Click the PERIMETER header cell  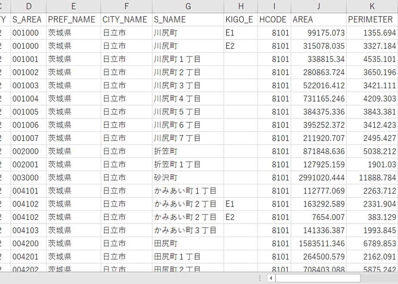tap(372, 19)
